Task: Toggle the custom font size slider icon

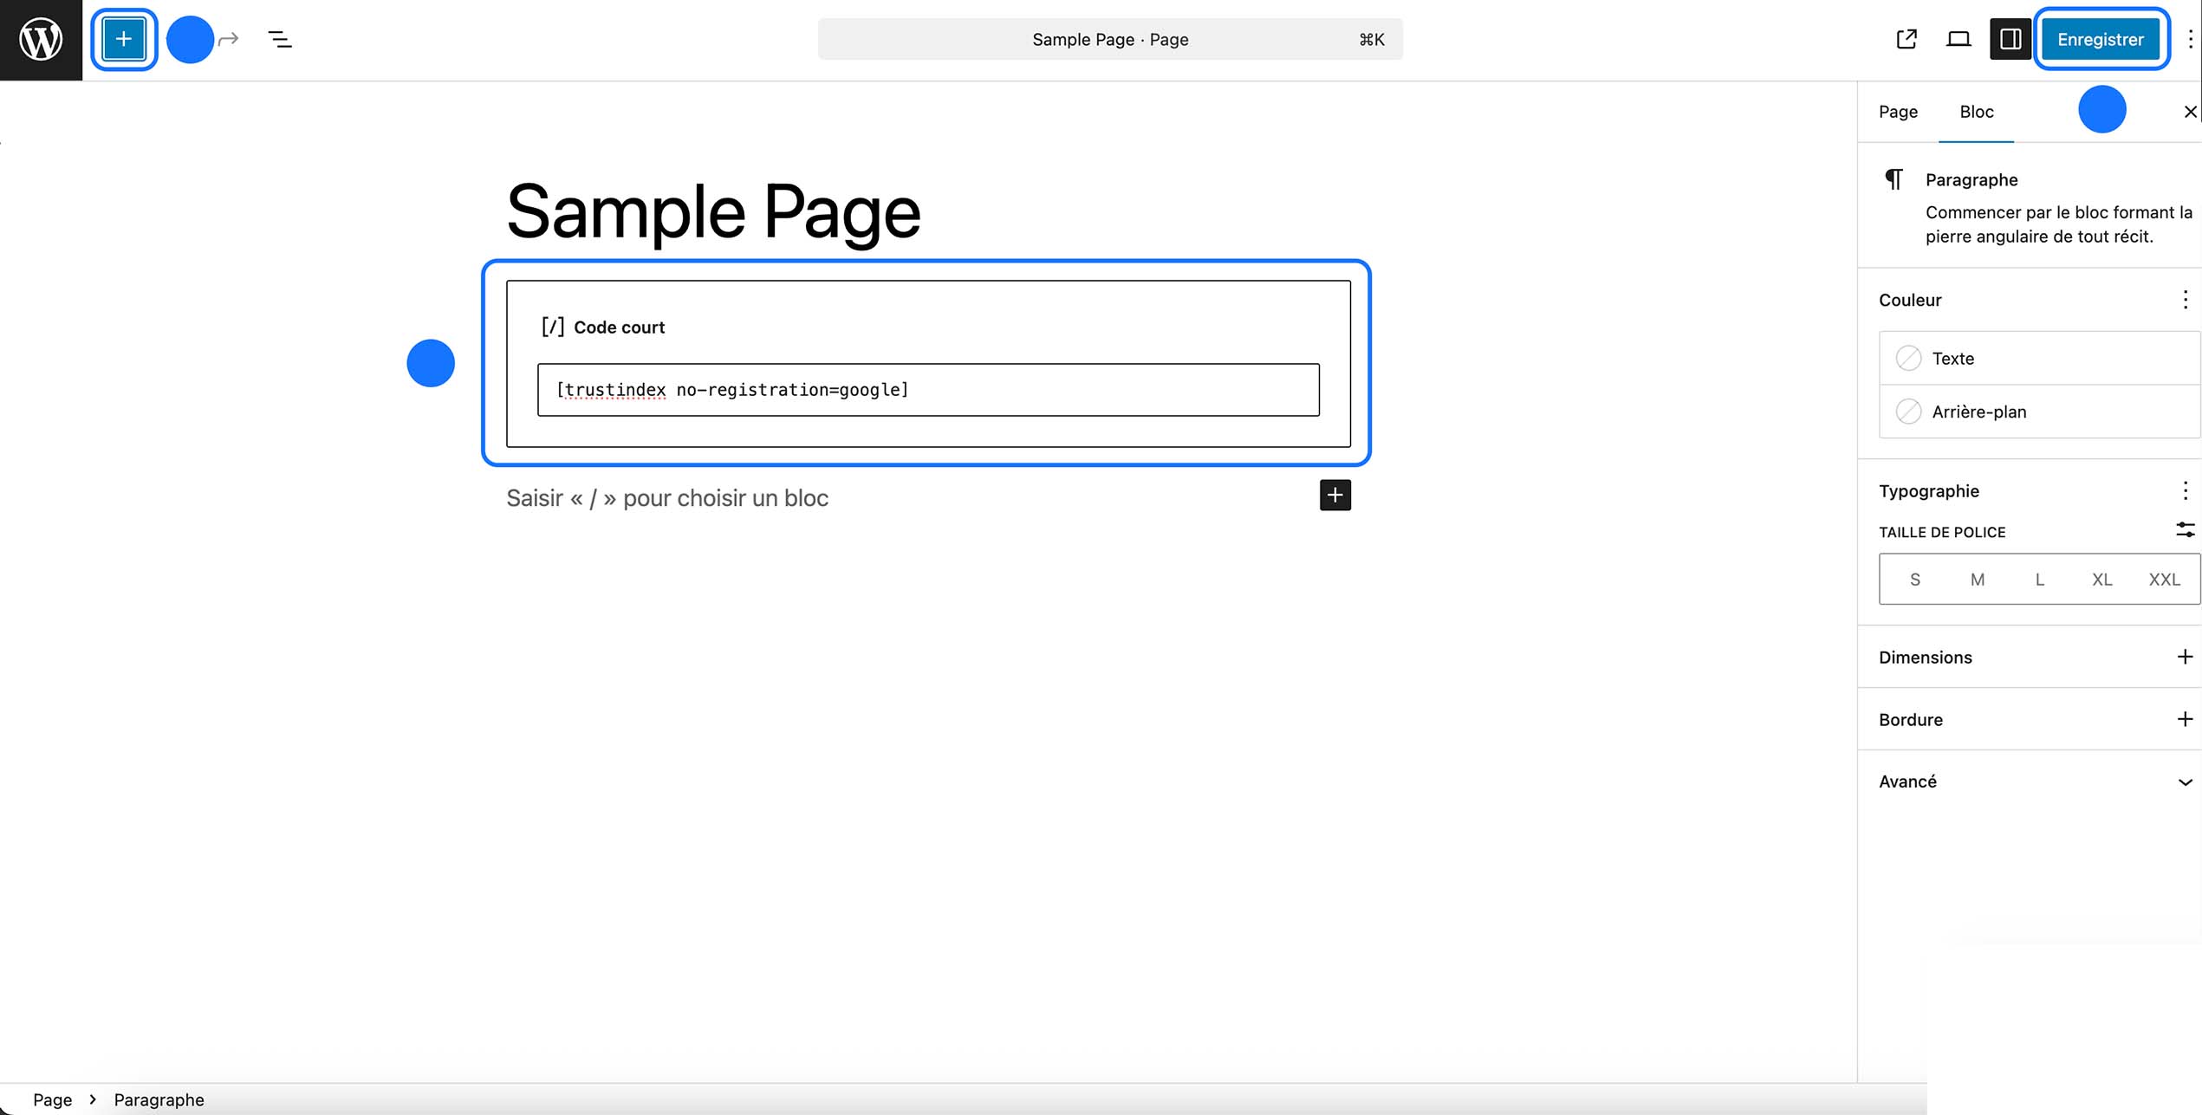Action: click(x=2185, y=529)
